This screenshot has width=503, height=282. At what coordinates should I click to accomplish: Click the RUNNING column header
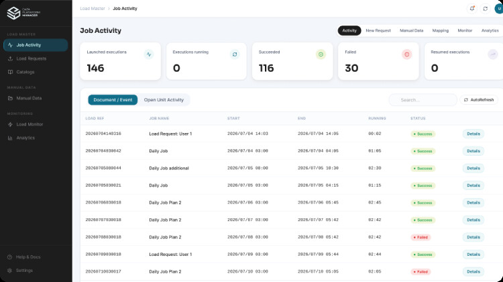pyautogui.click(x=377, y=119)
